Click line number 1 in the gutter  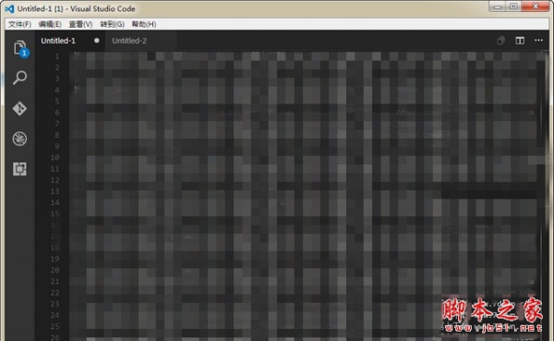(x=57, y=56)
